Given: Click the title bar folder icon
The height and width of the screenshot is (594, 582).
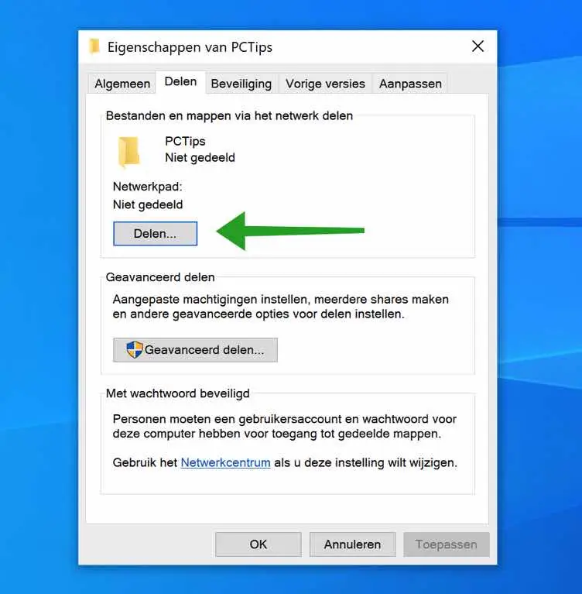Looking at the screenshot, I should [x=94, y=46].
